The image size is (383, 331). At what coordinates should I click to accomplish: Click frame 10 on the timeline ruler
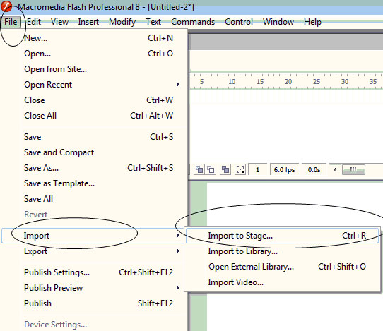pyautogui.click(x=232, y=81)
